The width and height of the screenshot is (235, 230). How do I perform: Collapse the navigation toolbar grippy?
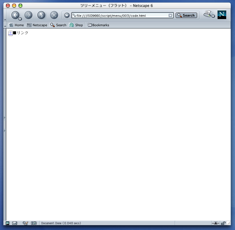(5, 15)
